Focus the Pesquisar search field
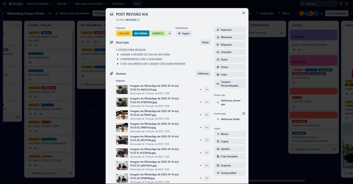 319,4
